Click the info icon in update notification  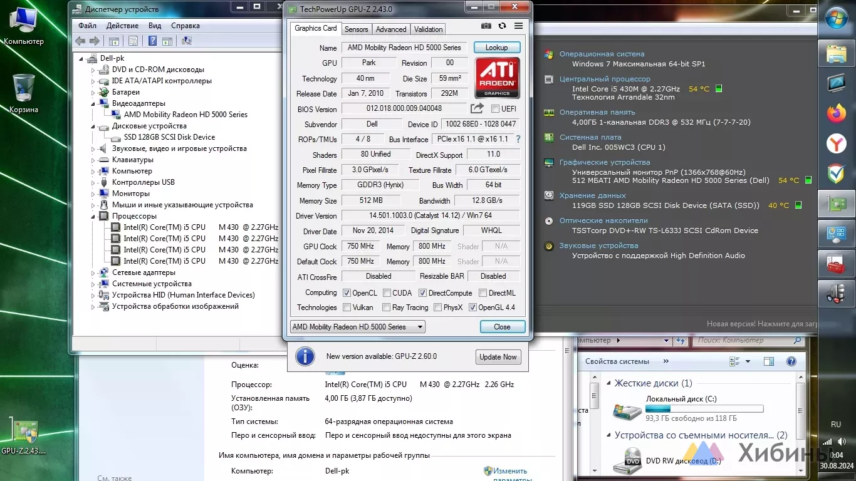click(x=305, y=356)
